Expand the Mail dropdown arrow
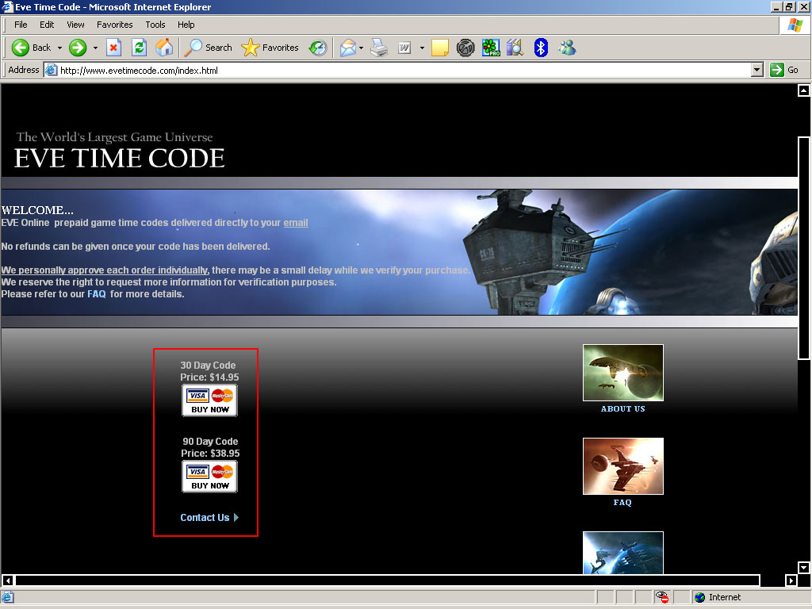 click(x=361, y=48)
